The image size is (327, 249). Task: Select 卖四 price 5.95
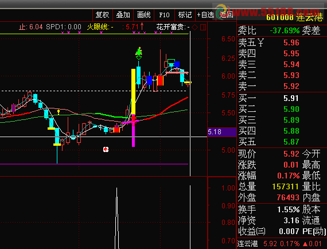[291, 53]
